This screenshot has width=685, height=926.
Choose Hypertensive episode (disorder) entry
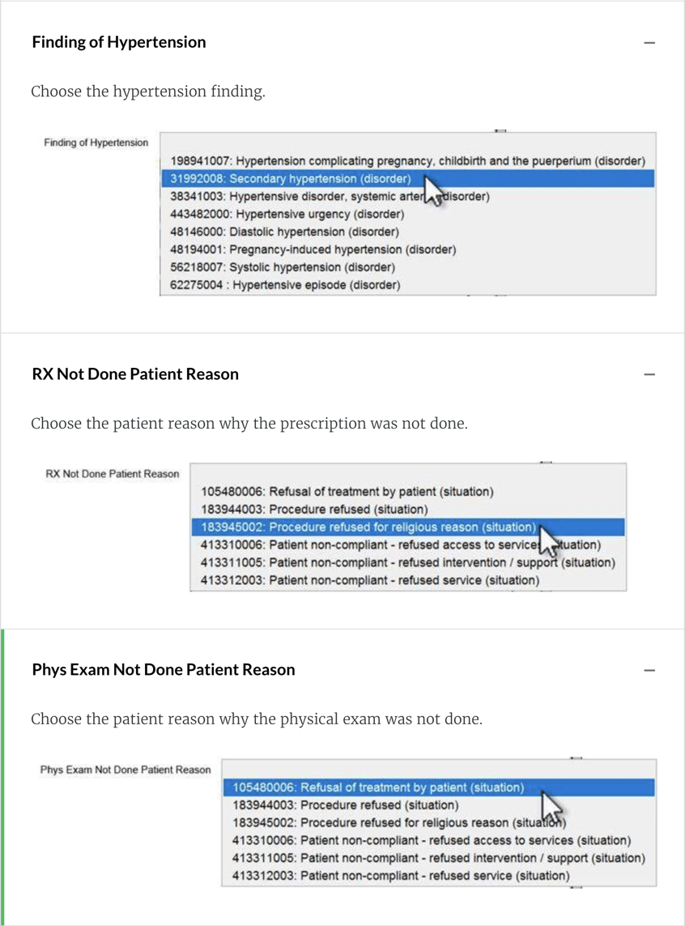tap(285, 285)
